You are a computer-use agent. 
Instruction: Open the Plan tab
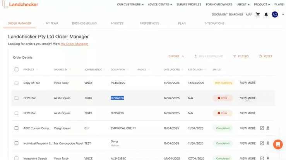click(182, 24)
